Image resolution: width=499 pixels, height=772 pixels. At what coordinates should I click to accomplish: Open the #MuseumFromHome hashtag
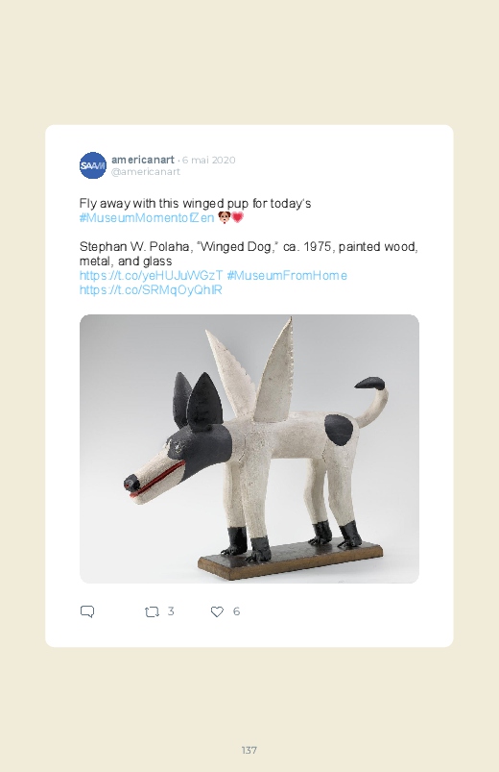pos(287,275)
